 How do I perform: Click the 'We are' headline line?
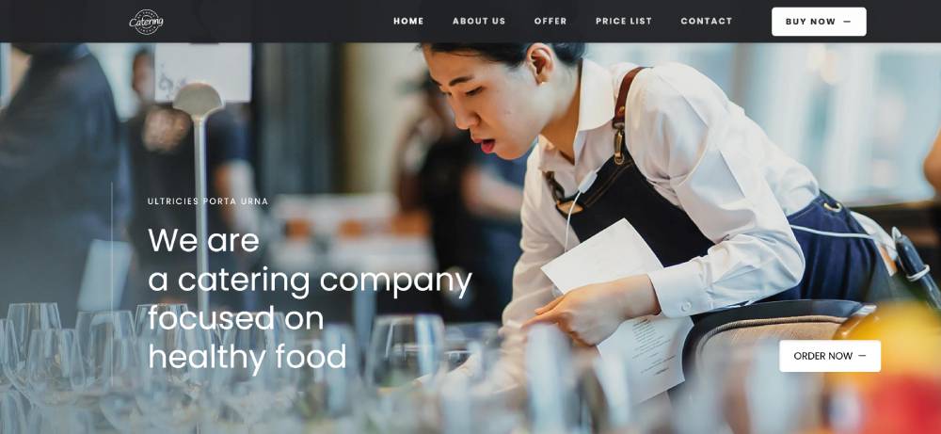(203, 239)
